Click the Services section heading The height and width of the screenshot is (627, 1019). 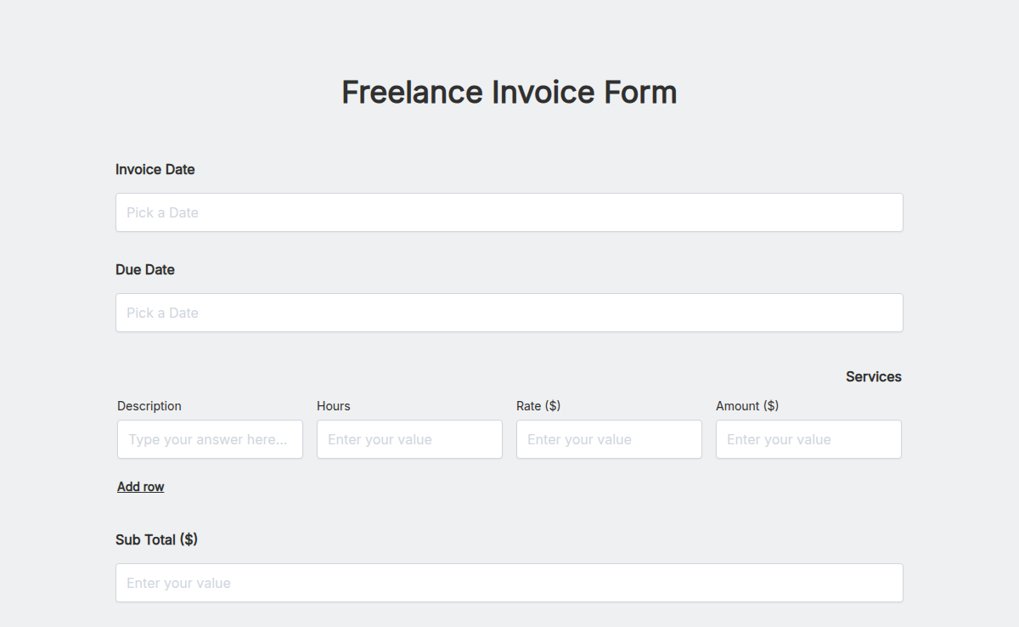pyautogui.click(x=873, y=376)
